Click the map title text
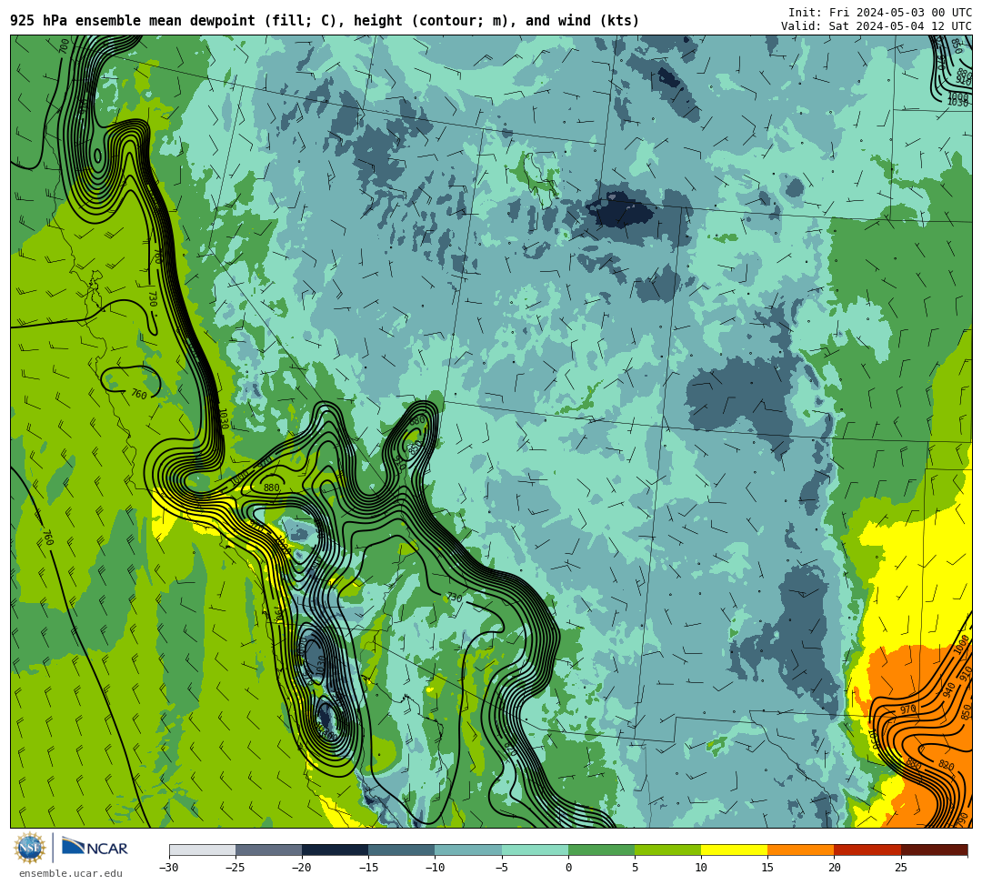Viewport: 982px width, 885px height. [x=325, y=21]
